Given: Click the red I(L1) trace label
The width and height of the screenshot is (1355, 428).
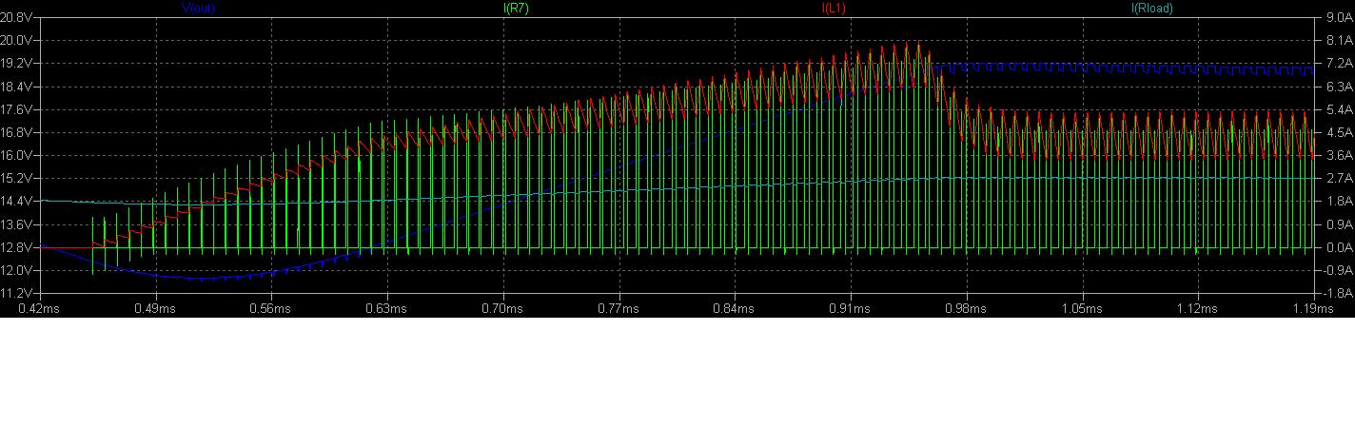Looking at the screenshot, I should coord(837,9).
